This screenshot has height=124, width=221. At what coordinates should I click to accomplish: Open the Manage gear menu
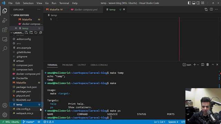coord(4,115)
